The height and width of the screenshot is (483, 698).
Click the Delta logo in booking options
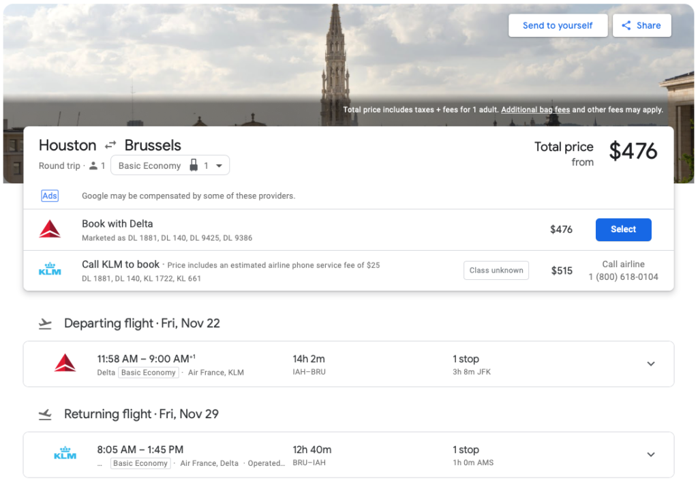[x=50, y=229]
